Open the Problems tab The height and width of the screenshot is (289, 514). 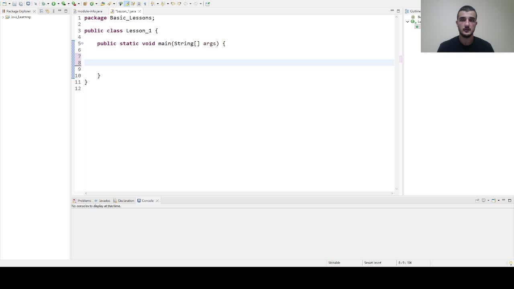pyautogui.click(x=82, y=201)
